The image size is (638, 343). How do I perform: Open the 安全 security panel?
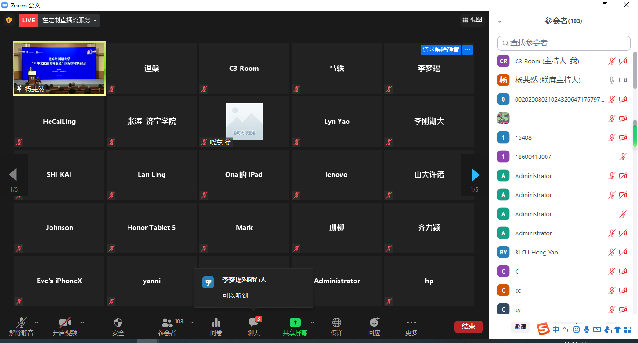118,326
